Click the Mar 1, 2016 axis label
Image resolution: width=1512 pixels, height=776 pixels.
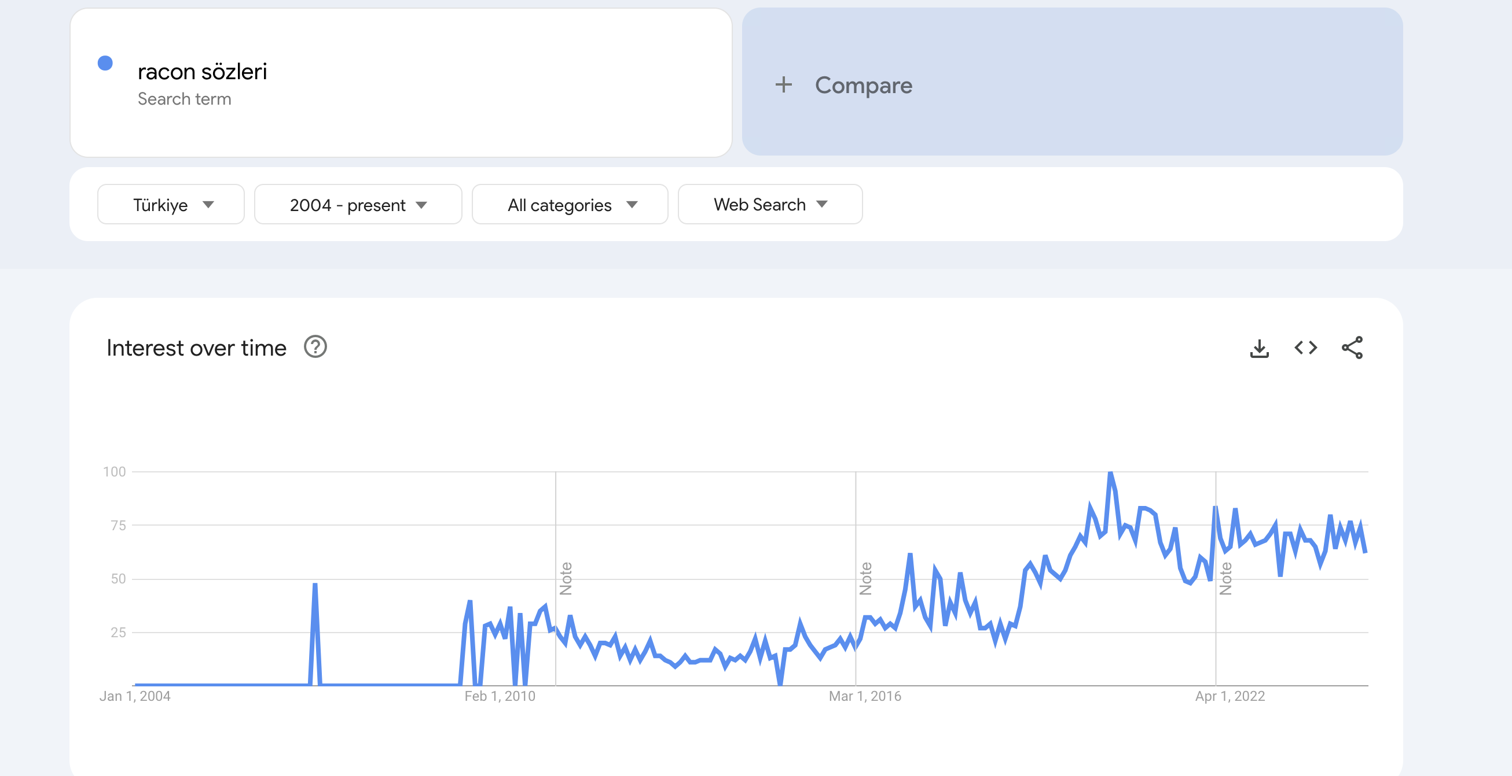(x=865, y=696)
